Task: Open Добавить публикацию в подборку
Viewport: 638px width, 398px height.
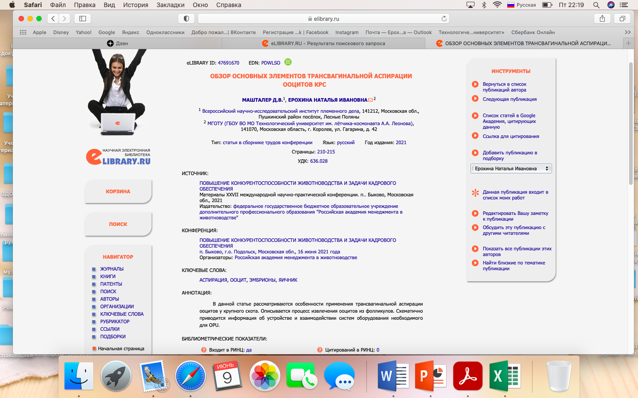Action: click(510, 155)
